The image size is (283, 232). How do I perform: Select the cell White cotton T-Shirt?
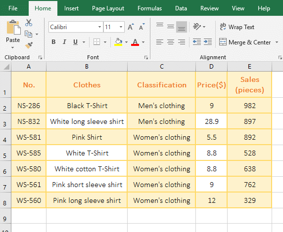click(x=87, y=169)
